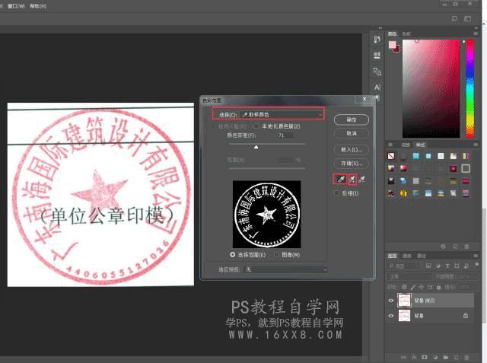Select the subtract-from-sample eyedropper tool
The height and width of the screenshot is (363, 487).
tap(363, 179)
